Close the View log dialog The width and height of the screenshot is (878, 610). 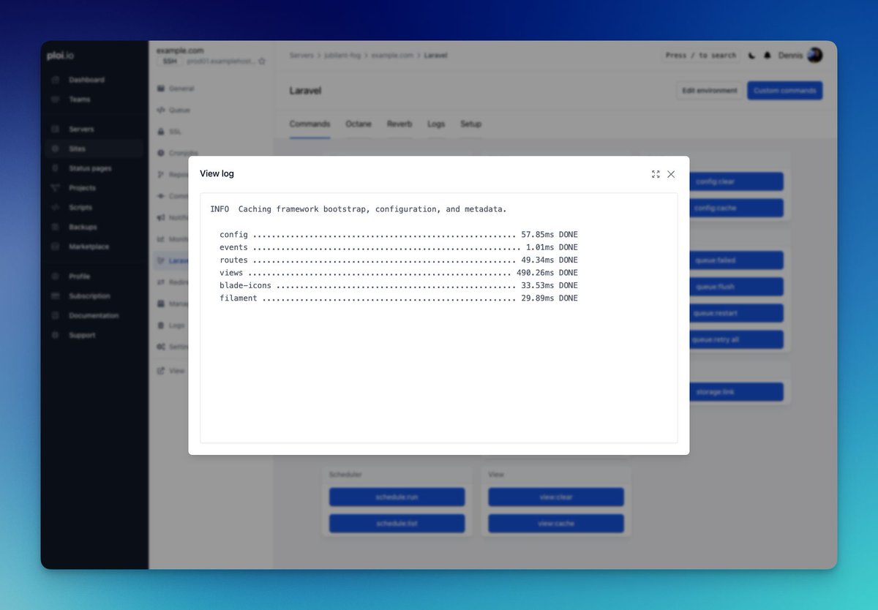click(x=671, y=174)
